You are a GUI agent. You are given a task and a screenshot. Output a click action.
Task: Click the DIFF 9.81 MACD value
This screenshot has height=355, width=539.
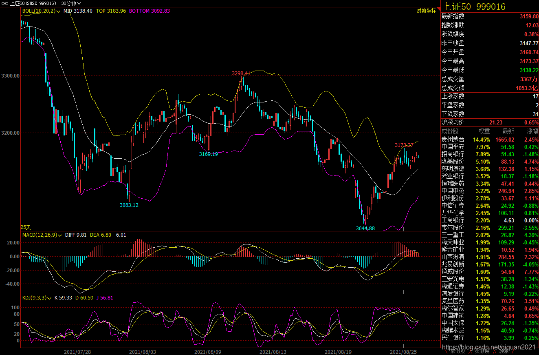77,235
